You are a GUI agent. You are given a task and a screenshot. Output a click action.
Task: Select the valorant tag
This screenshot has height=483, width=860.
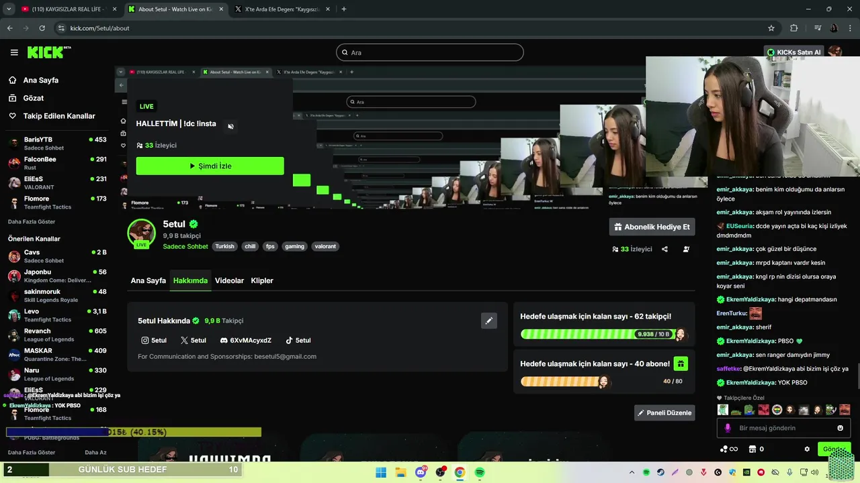325,246
